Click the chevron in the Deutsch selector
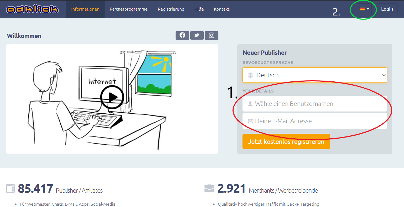Screen dimensions: 404x207 click(x=384, y=75)
